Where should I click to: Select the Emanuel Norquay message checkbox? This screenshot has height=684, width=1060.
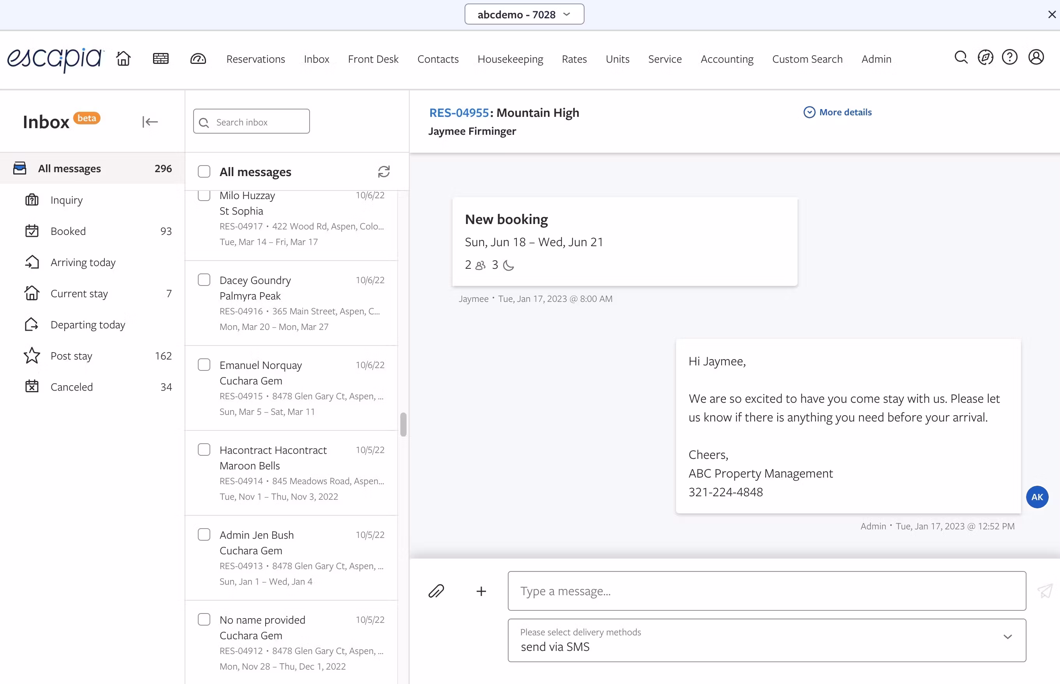click(x=204, y=365)
